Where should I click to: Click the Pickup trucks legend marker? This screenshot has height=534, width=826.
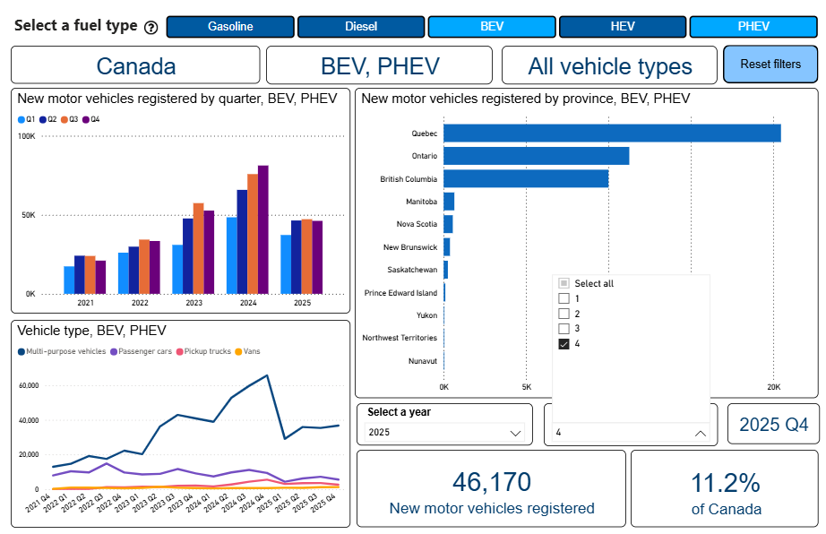[x=179, y=351]
